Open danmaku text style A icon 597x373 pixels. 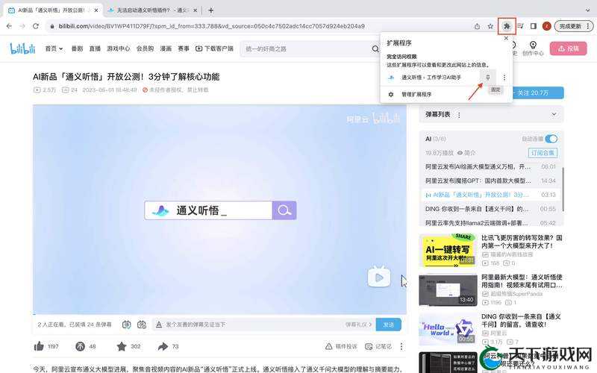(x=159, y=325)
